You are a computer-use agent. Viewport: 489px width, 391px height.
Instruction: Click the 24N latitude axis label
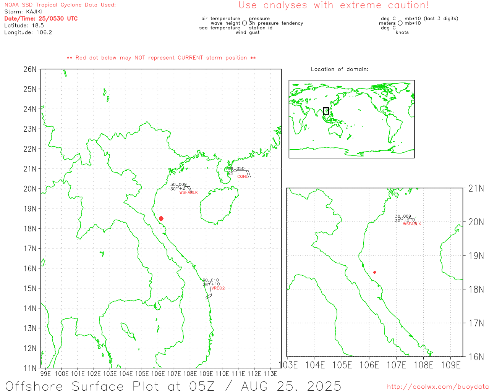point(30,109)
